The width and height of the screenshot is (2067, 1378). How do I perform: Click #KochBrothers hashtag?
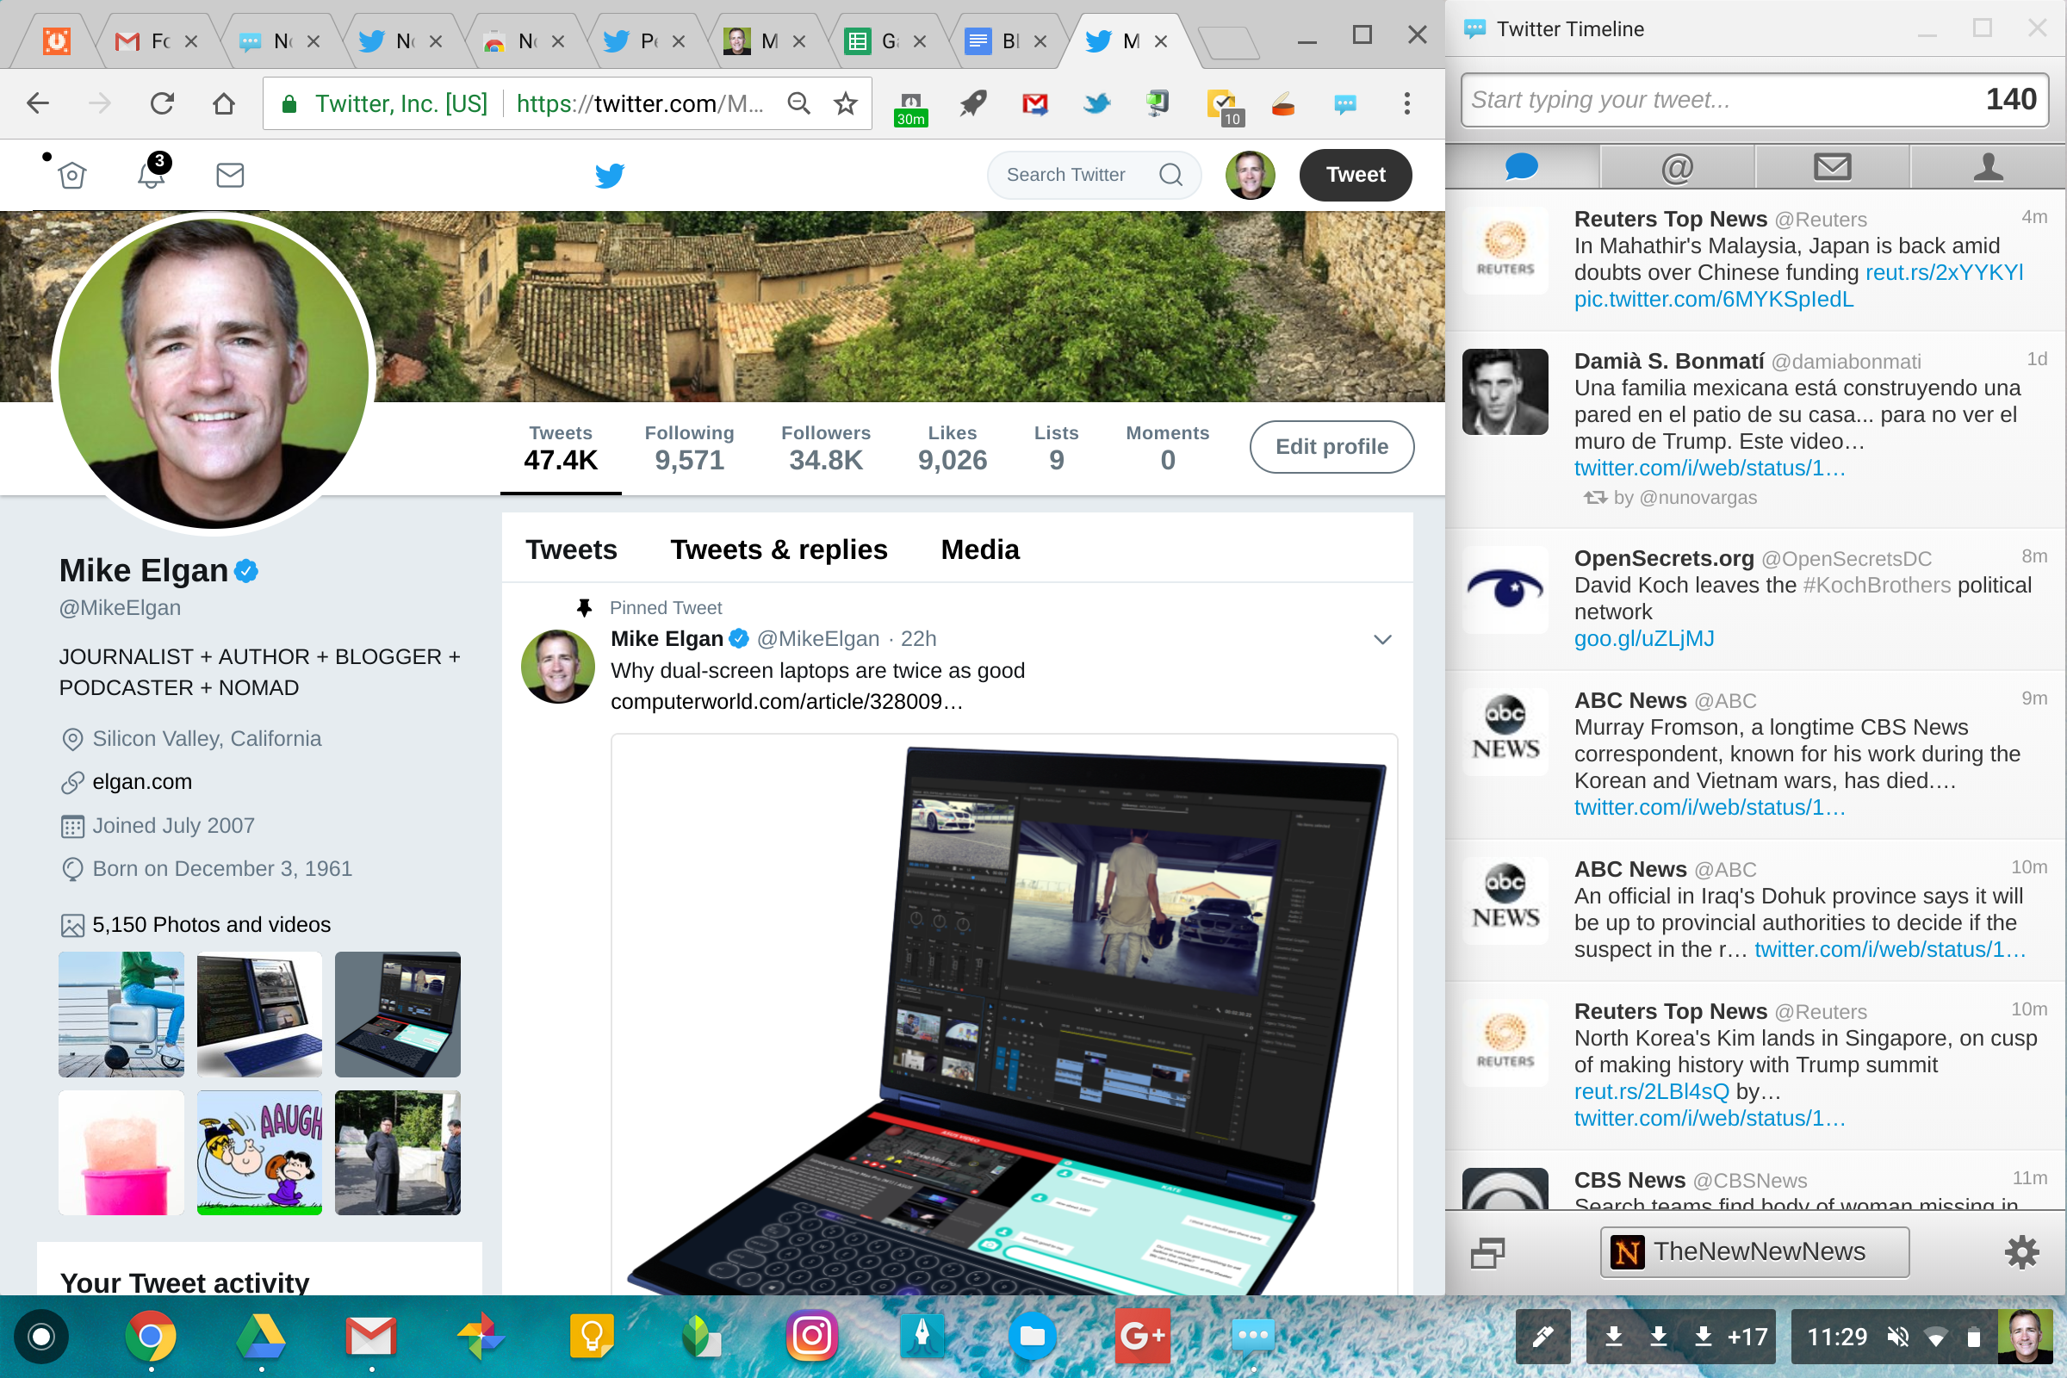pyautogui.click(x=1878, y=586)
